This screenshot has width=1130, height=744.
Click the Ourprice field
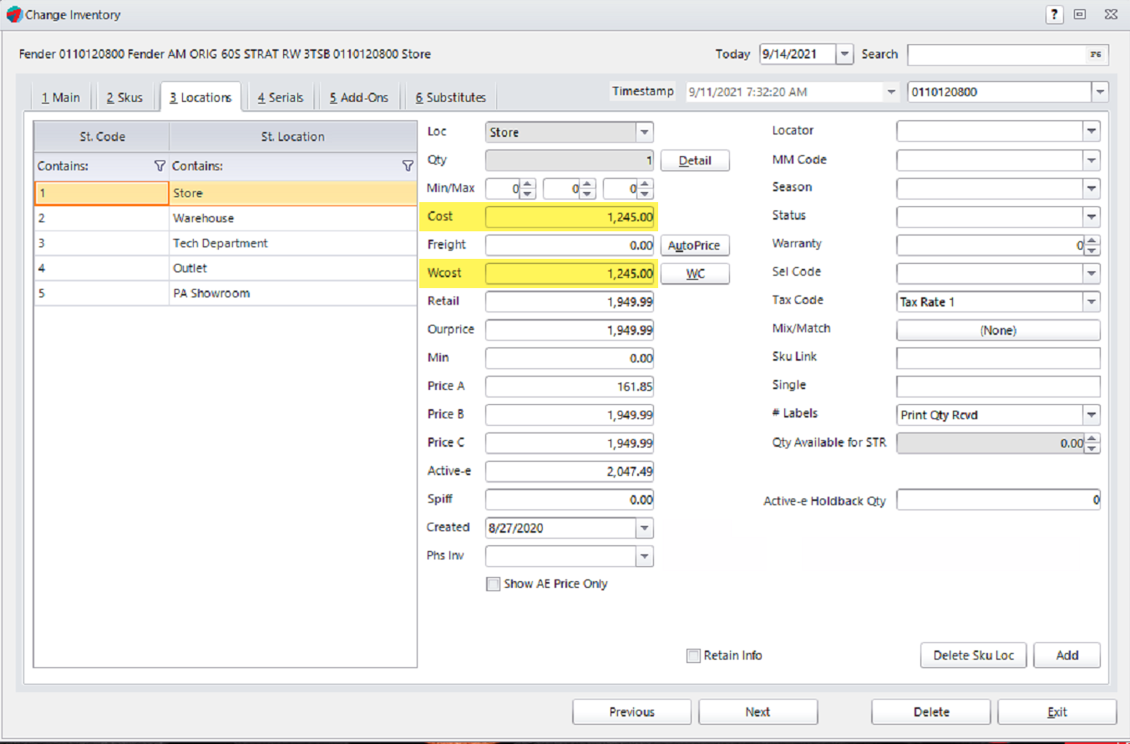[x=570, y=331]
